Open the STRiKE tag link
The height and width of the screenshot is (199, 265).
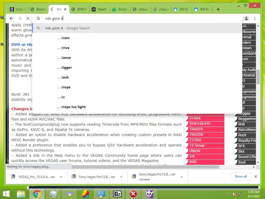[205, 118]
